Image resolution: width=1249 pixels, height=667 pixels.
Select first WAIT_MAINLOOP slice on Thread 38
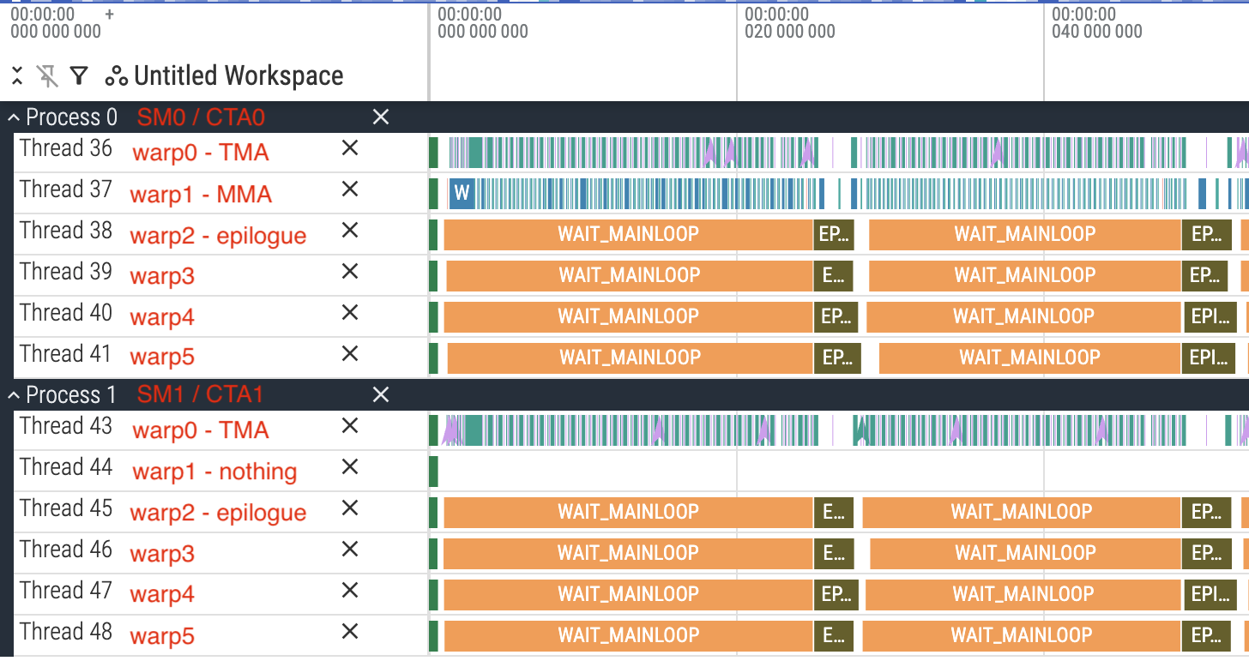pyautogui.click(x=628, y=235)
